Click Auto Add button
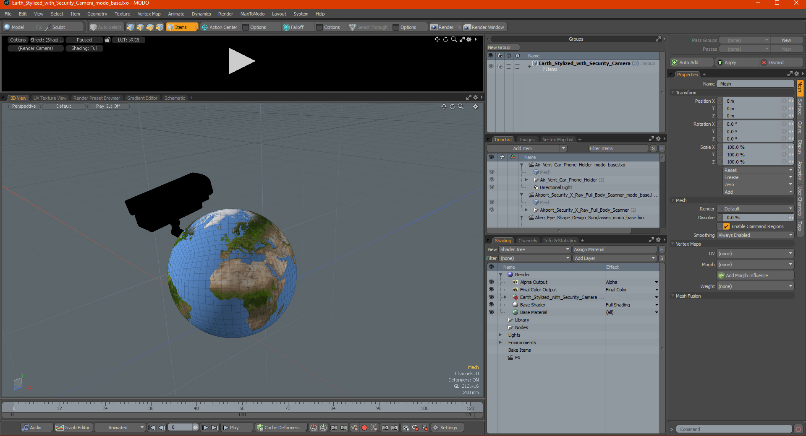The height and width of the screenshot is (436, 806). coord(692,62)
